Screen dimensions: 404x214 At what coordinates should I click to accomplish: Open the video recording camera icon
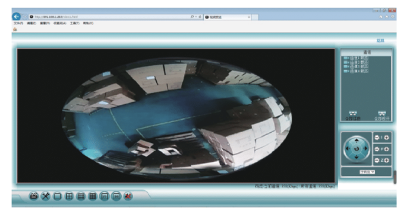pyautogui.click(x=34, y=196)
